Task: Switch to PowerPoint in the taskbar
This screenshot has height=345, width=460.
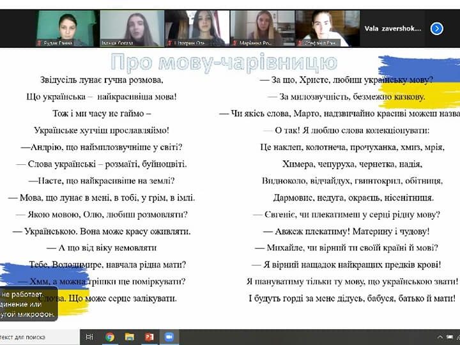Action: pyautogui.click(x=149, y=337)
